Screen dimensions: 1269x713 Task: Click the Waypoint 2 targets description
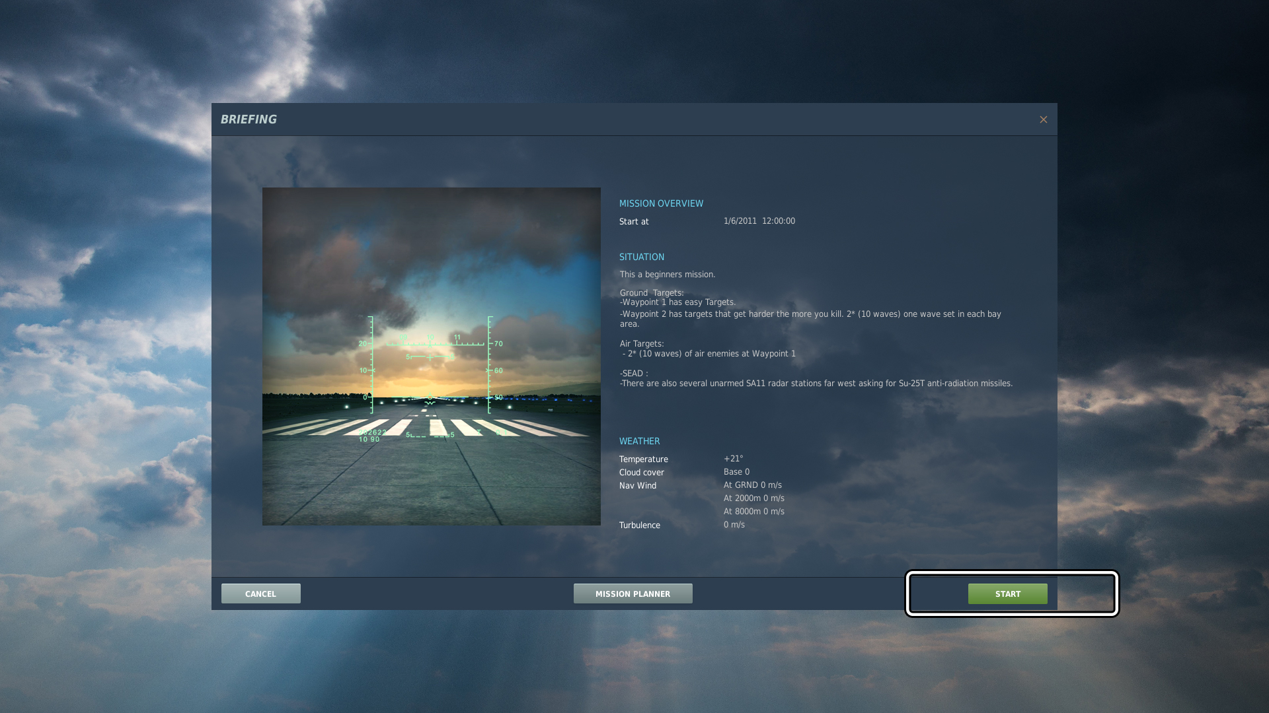[810, 314]
